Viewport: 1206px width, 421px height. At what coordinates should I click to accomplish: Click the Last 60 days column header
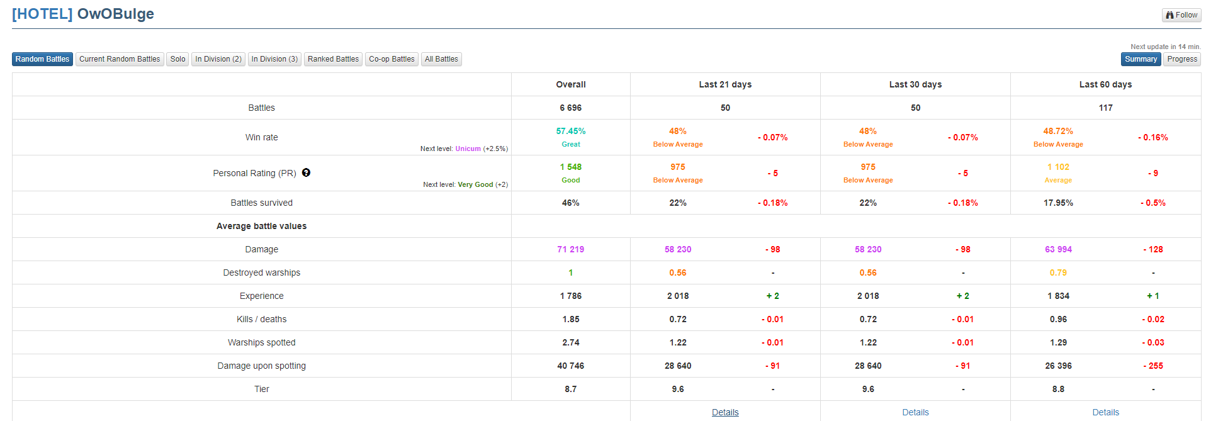click(1105, 84)
